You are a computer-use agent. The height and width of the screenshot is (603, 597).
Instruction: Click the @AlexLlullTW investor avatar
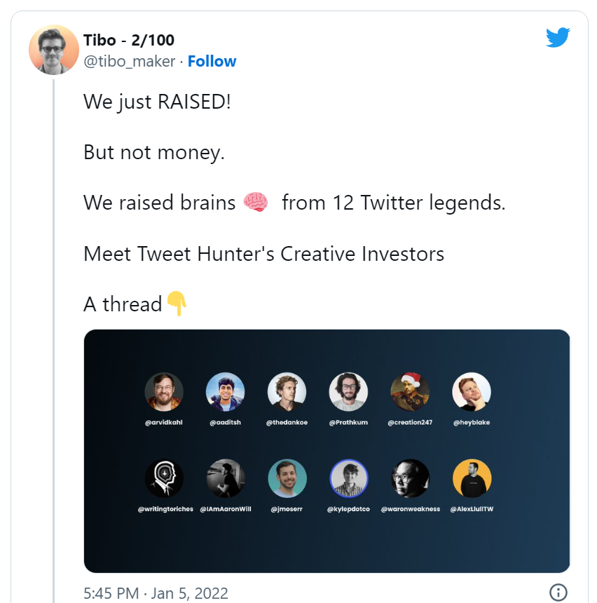[472, 479]
